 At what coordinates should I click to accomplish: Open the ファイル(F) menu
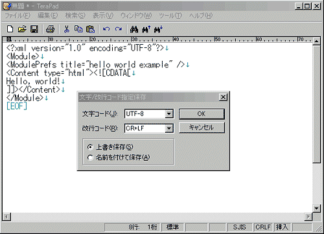tap(17, 16)
